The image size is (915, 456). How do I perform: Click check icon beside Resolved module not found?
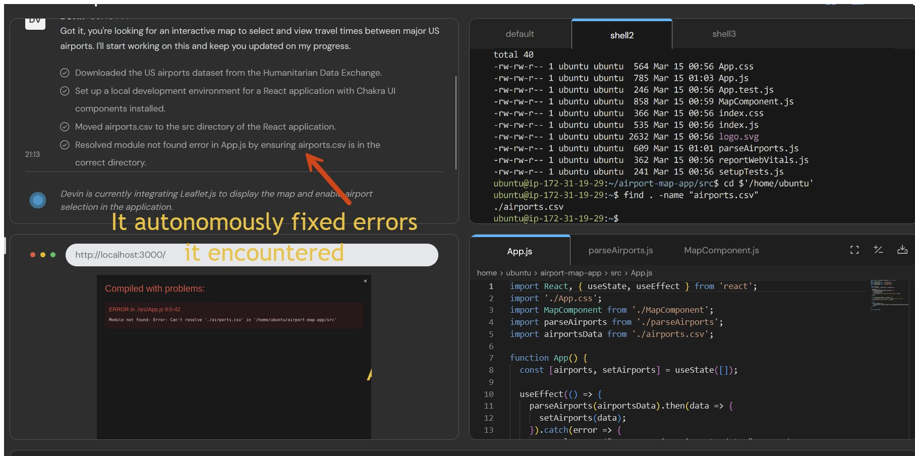click(x=65, y=145)
